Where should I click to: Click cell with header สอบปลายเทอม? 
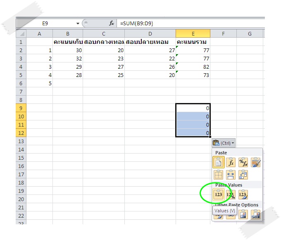150,42
